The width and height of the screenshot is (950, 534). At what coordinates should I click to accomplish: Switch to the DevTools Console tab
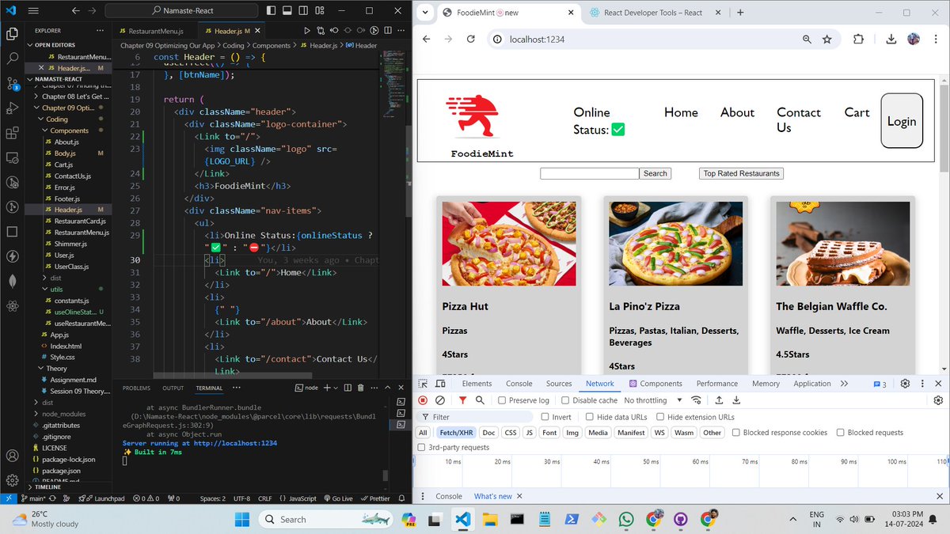tap(519, 384)
